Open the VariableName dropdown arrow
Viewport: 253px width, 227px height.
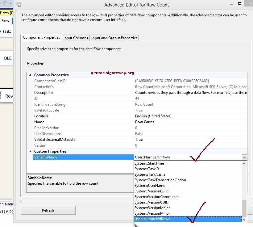(244, 157)
